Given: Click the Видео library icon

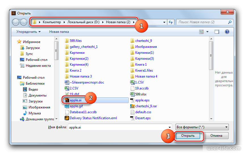Looking at the screenshot, I should pos(25,89).
